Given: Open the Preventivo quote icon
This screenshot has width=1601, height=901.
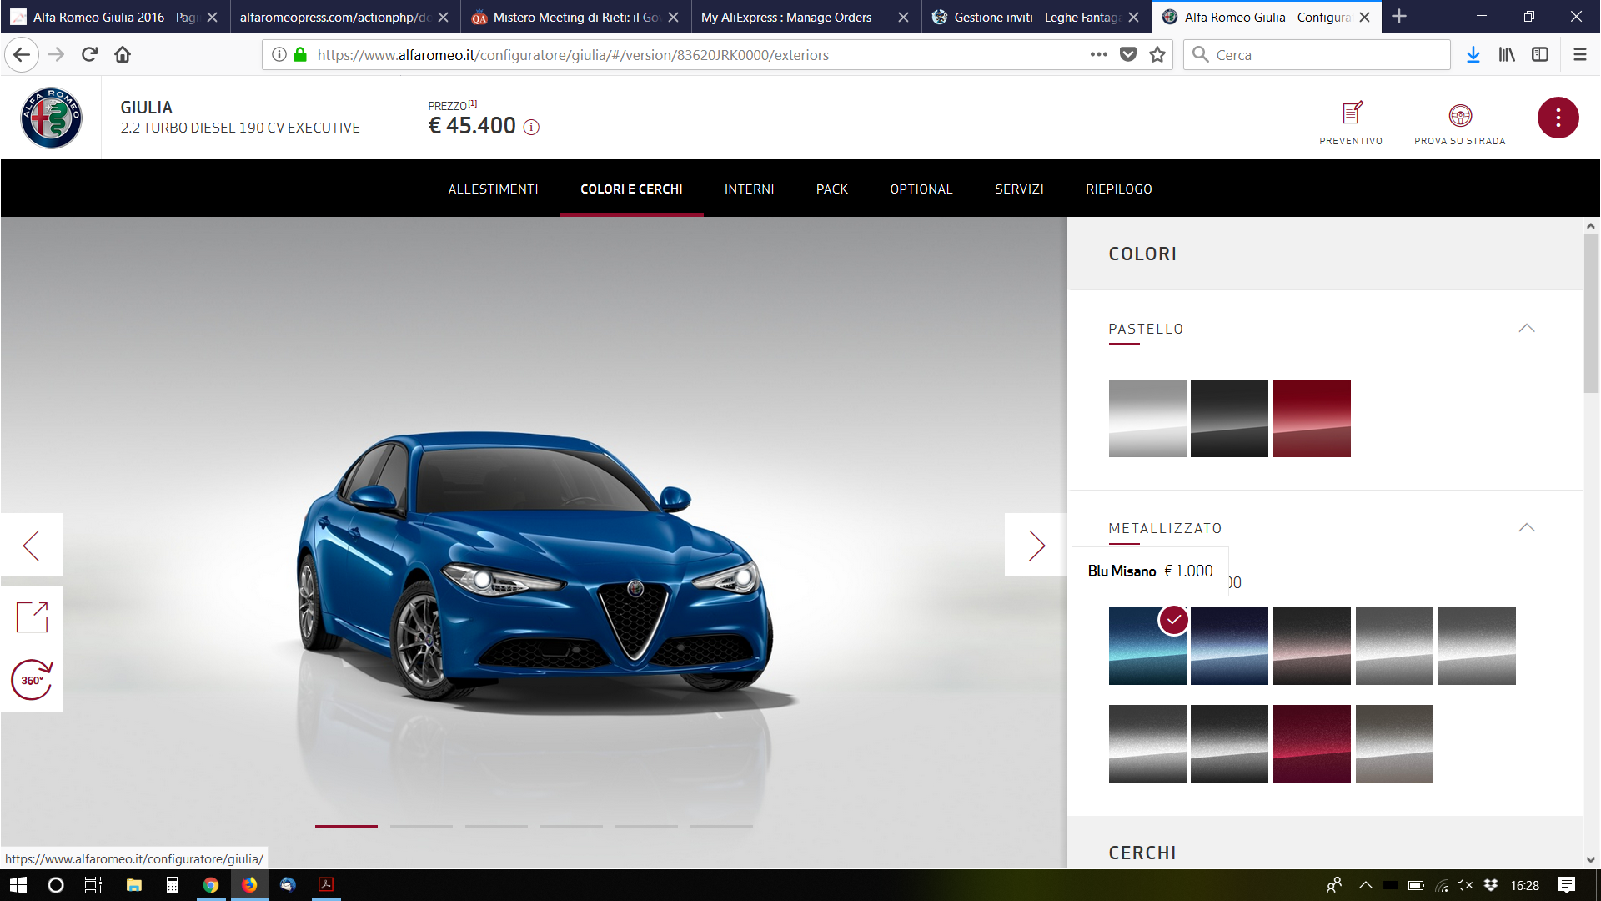Looking at the screenshot, I should pyautogui.click(x=1351, y=114).
